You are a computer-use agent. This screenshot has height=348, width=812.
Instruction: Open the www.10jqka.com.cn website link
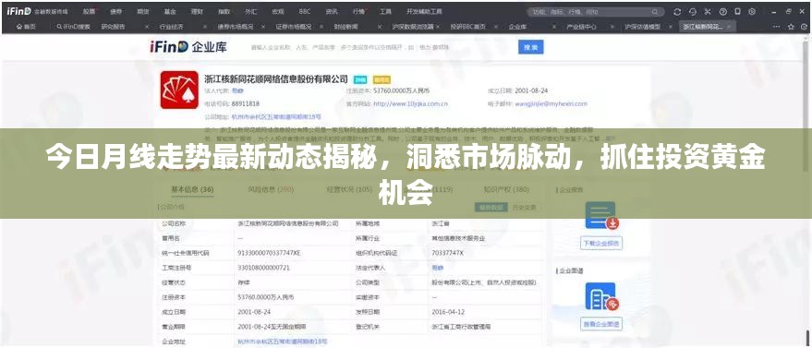[411, 104]
